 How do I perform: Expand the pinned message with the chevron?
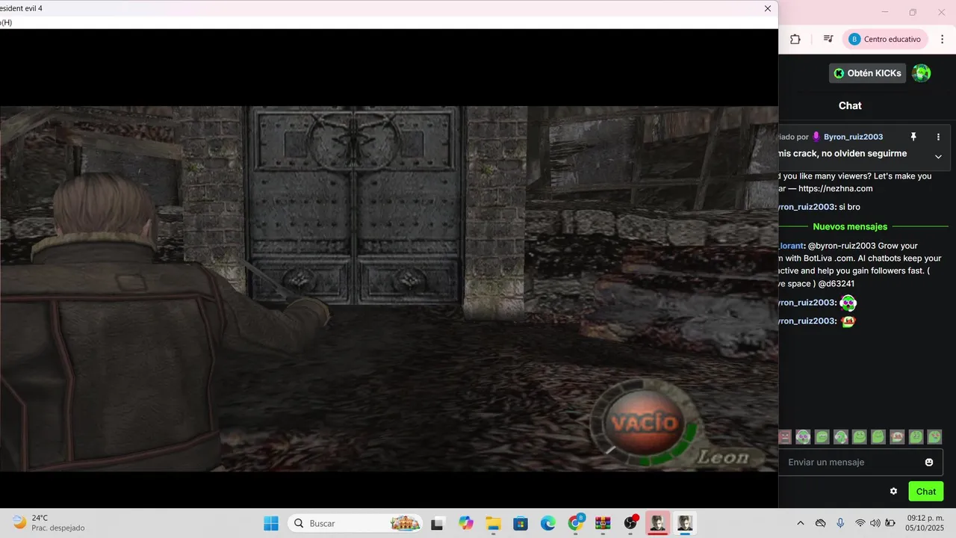click(x=939, y=156)
